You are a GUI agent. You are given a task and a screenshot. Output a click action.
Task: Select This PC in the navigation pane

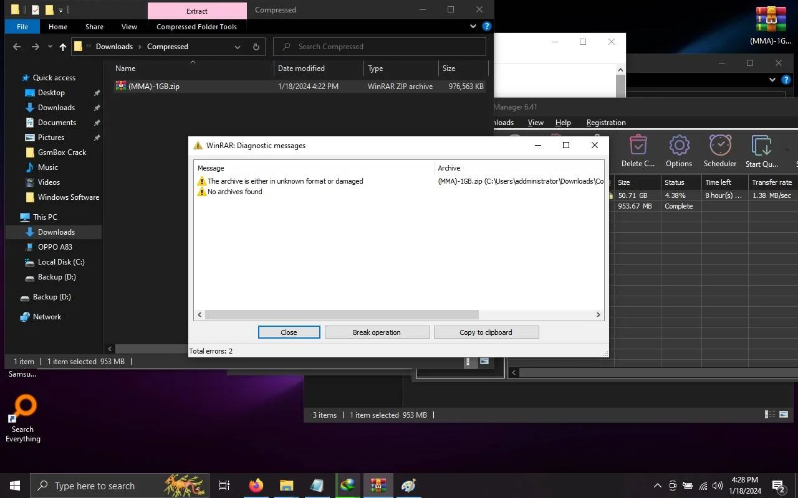[45, 217]
